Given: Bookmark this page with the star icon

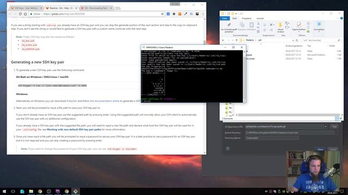Looking at the screenshot, I should coord(162,14).
